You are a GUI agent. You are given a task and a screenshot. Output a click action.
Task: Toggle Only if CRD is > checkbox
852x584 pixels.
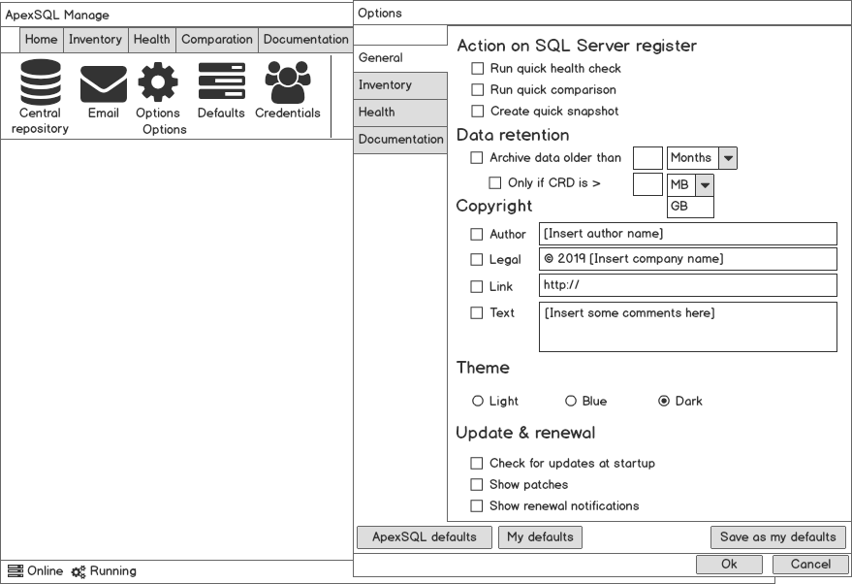click(x=495, y=182)
